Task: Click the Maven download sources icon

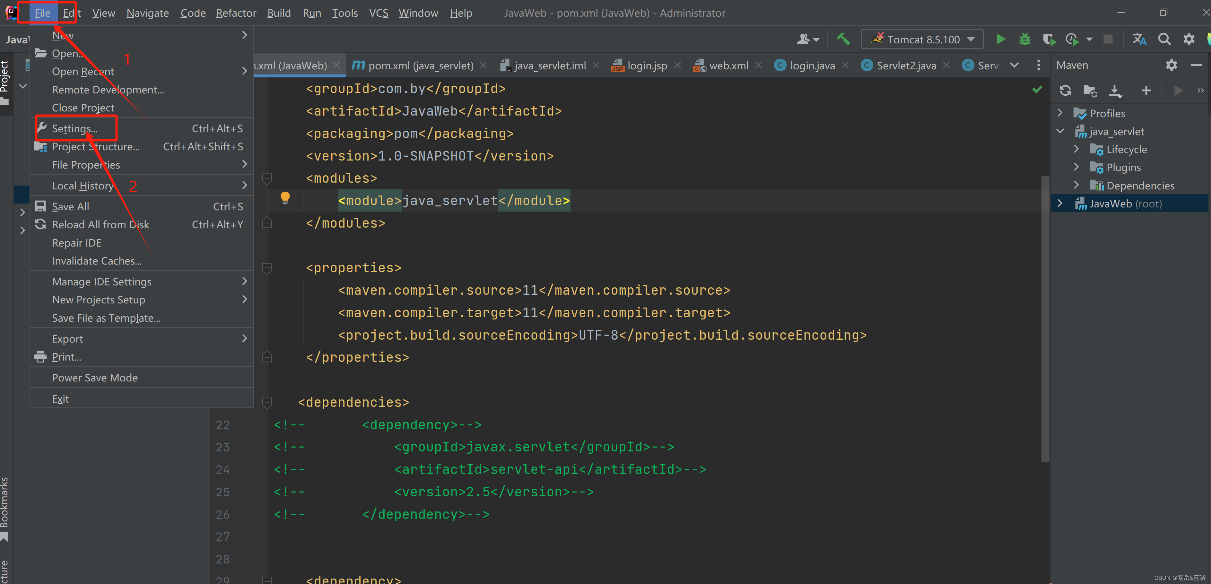Action: (1115, 90)
